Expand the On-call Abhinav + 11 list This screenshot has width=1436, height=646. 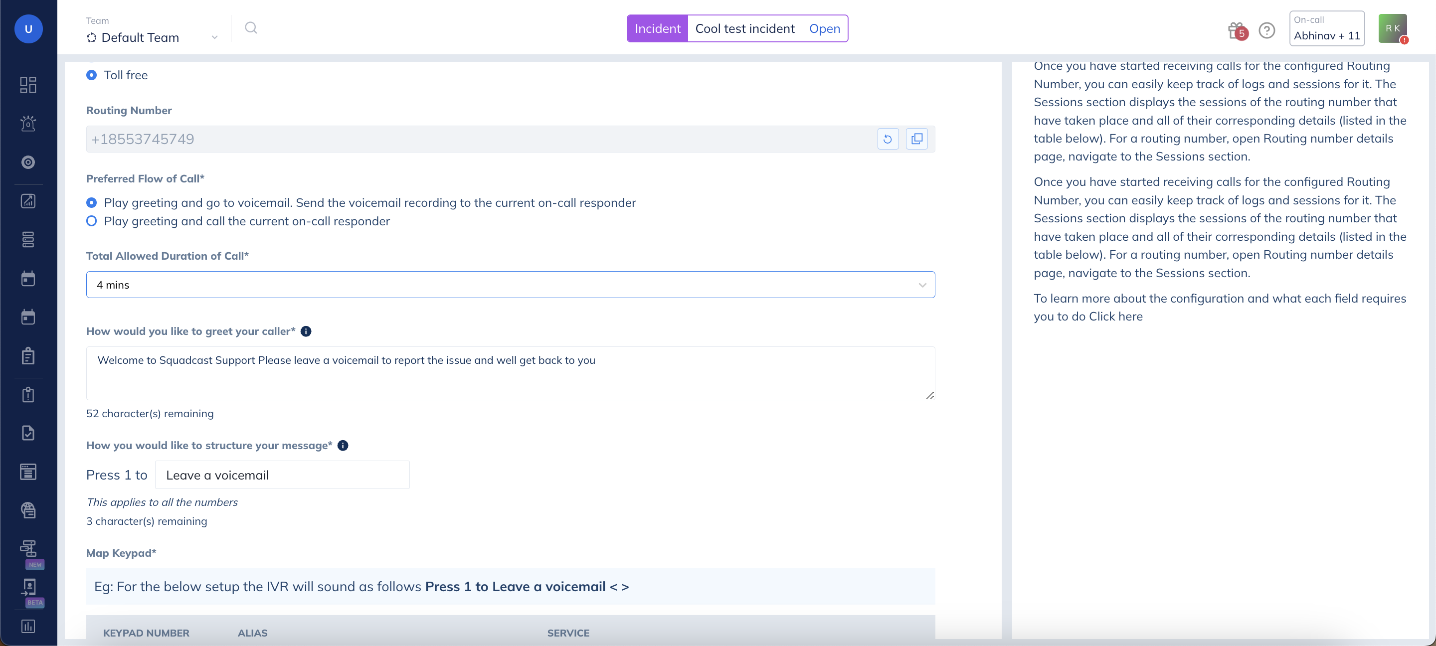pos(1326,28)
